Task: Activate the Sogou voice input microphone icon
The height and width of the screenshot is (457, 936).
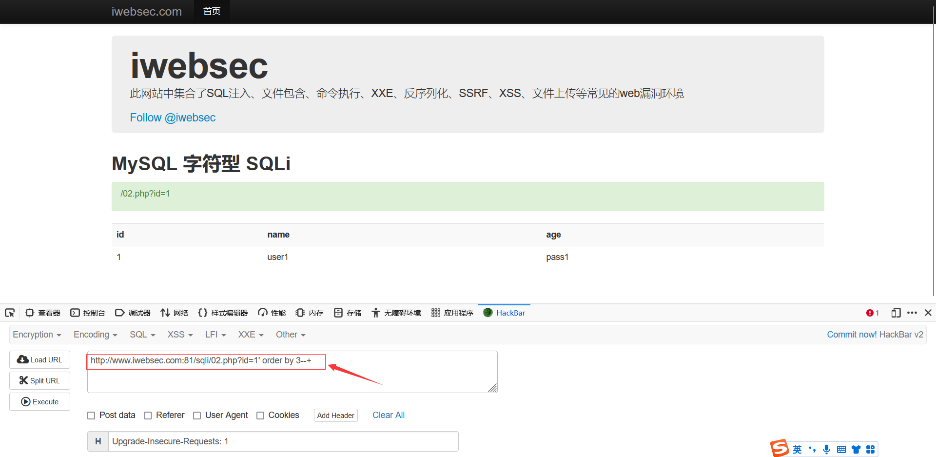Action: coord(826,449)
